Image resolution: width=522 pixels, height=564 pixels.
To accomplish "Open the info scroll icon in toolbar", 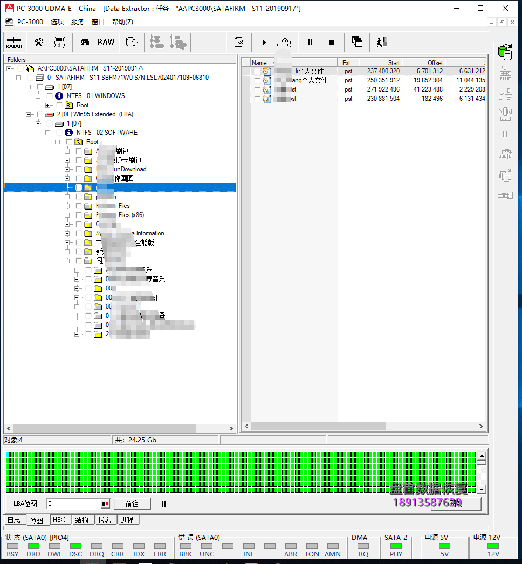I will pos(59,42).
